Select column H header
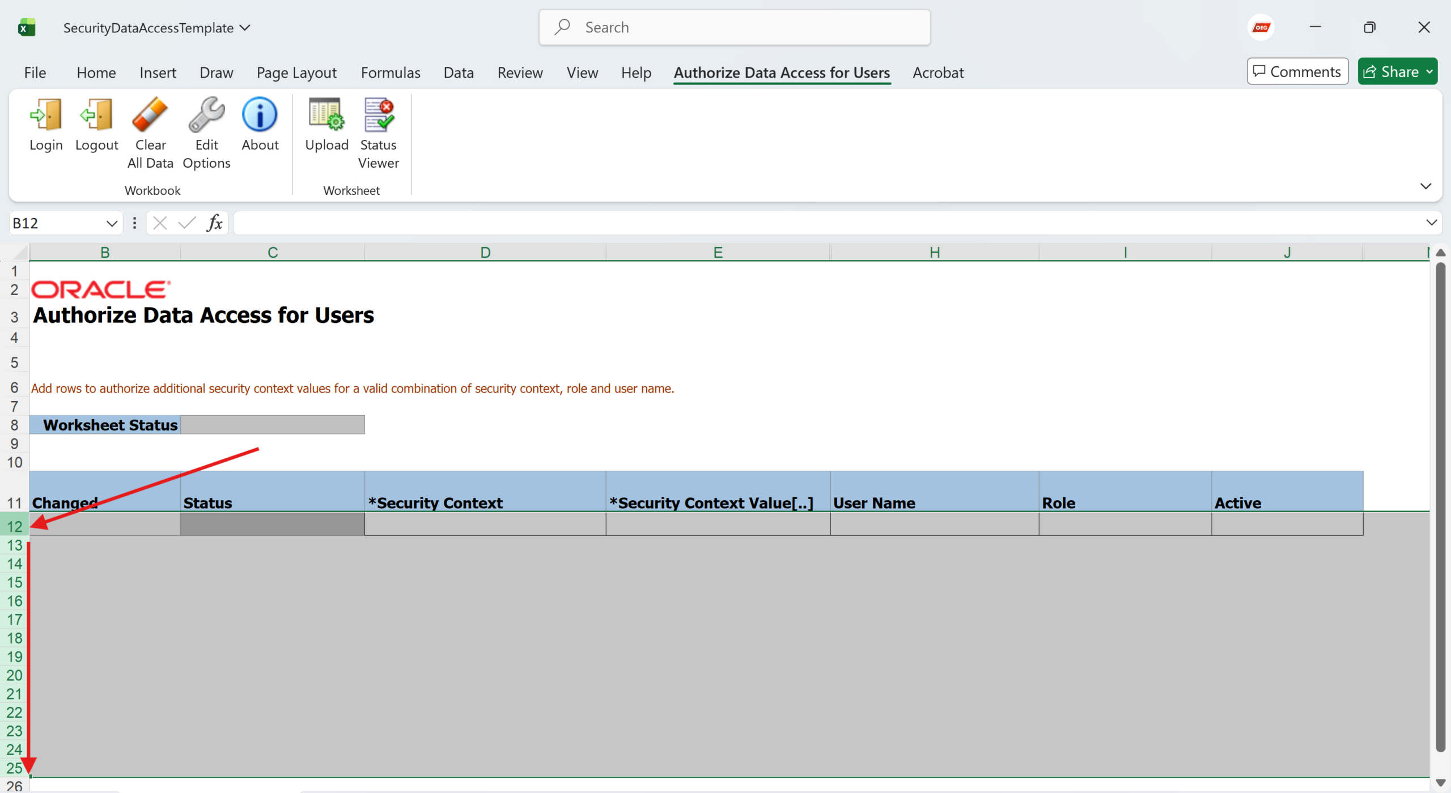This screenshot has height=793, width=1451. coord(935,252)
